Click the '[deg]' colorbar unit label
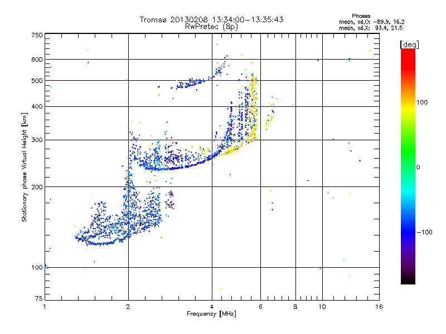The width and height of the screenshot is (446, 334). pos(409,45)
